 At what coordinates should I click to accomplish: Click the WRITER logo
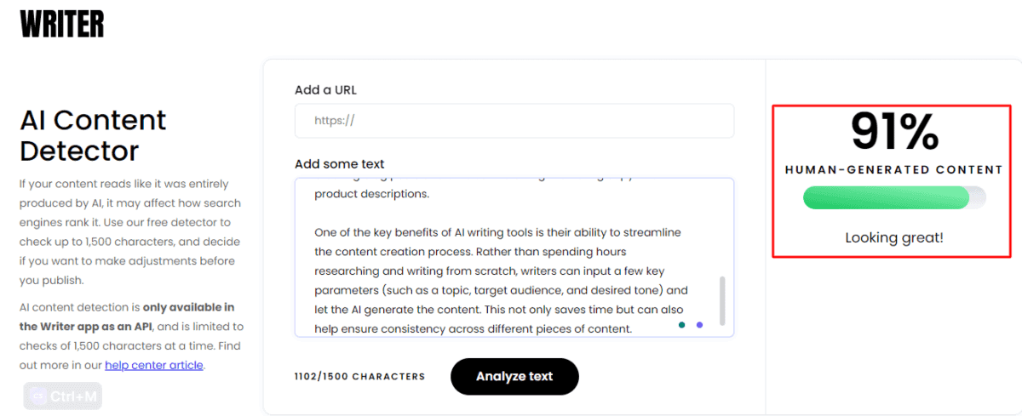point(62,23)
